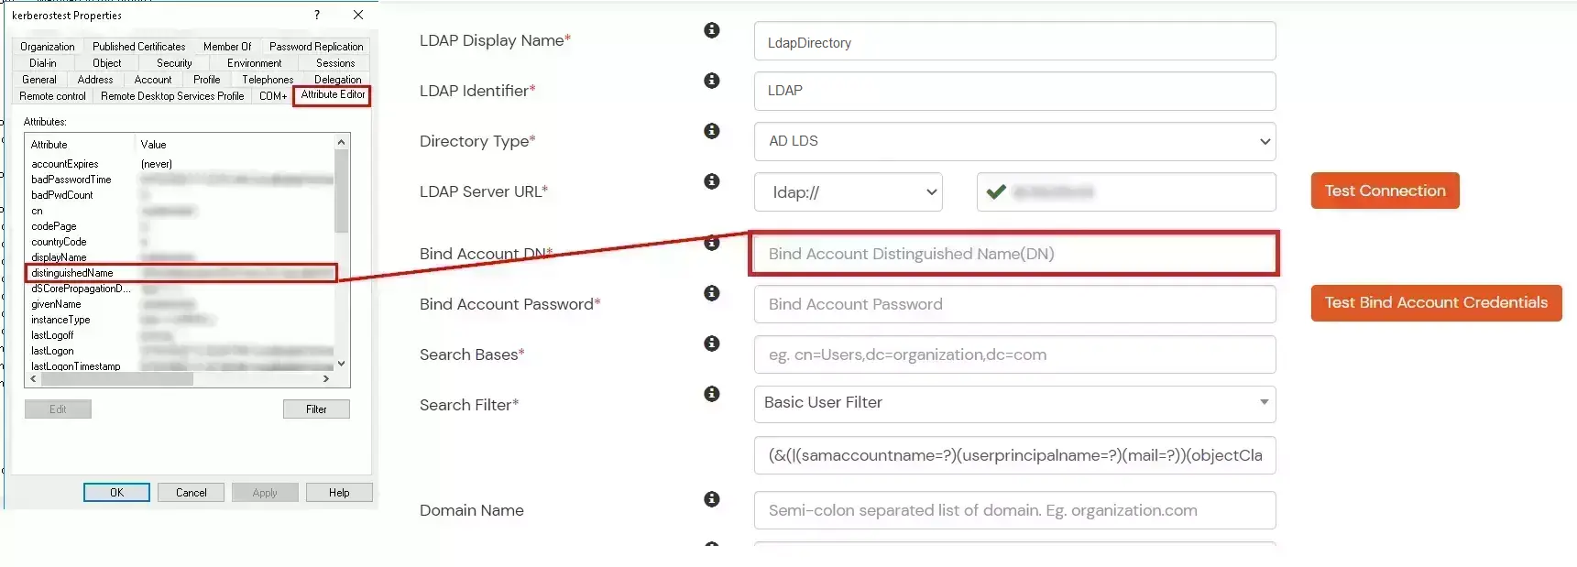This screenshot has height=567, width=1577.
Task: Click the Domain Name input field
Action: tap(1014, 510)
